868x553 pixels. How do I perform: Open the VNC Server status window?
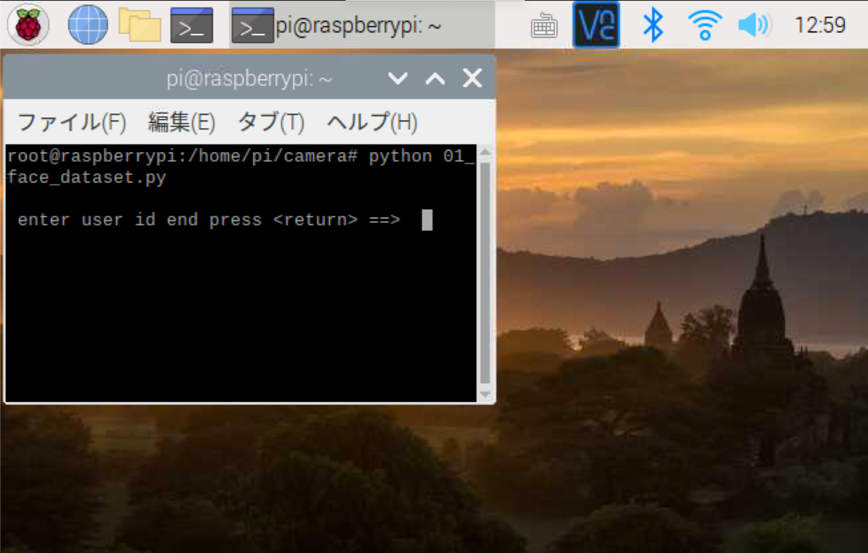[x=596, y=25]
